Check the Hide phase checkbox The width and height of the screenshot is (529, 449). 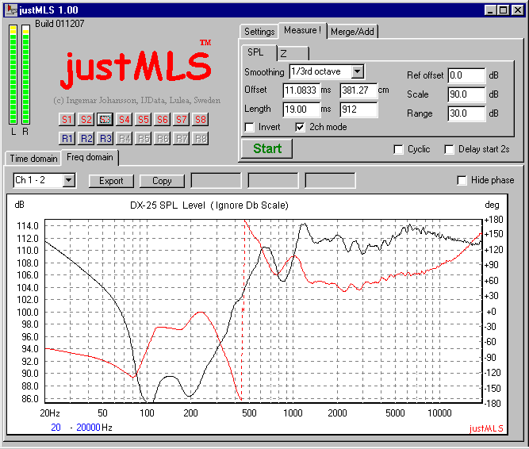[x=462, y=180]
